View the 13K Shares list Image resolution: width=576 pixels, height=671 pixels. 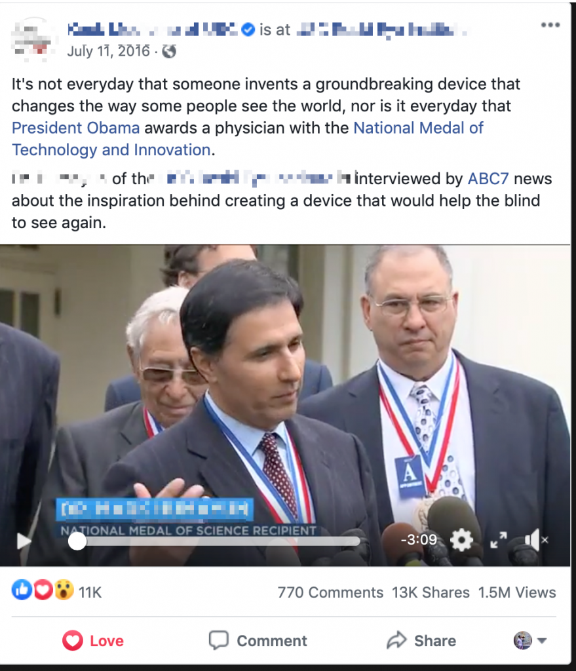[431, 592]
